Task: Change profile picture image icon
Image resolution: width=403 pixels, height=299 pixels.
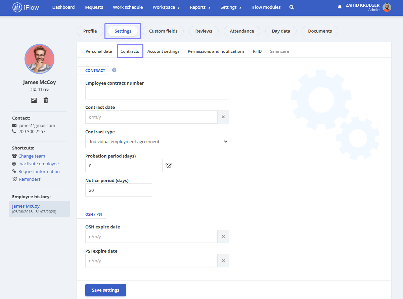Action: tap(34, 100)
